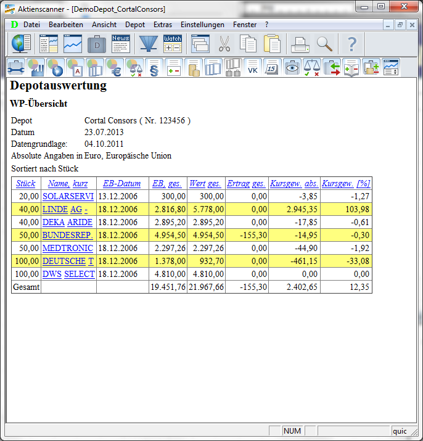Screen dimensions: 423x441
Task: Sort by Kursgew. abs. column link
Action: point(294,183)
